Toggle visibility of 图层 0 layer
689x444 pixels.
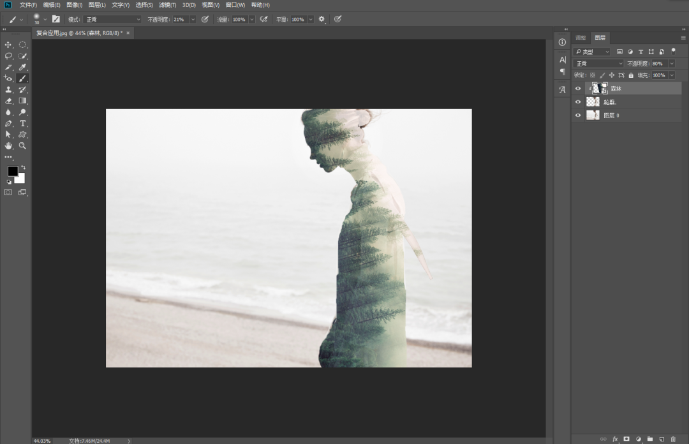pos(578,115)
